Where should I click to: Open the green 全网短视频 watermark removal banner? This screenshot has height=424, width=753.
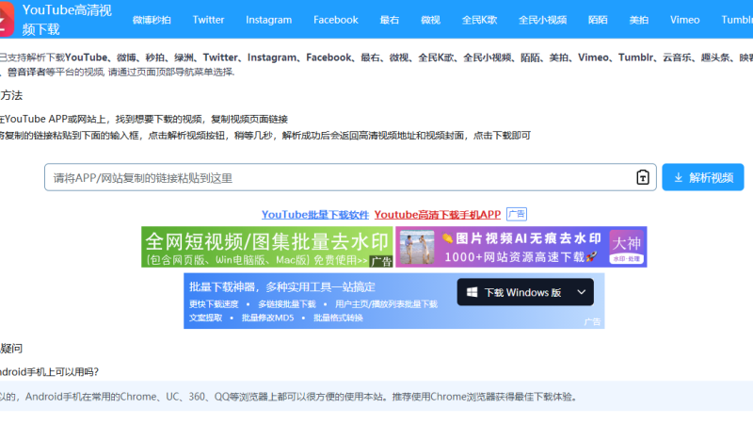coord(267,247)
